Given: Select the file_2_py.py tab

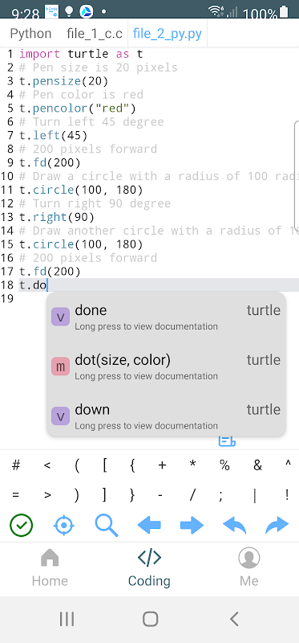Looking at the screenshot, I should click(168, 33).
